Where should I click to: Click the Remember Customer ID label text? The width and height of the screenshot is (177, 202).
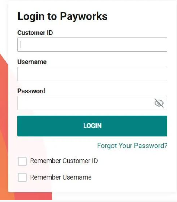pyautogui.click(x=64, y=161)
